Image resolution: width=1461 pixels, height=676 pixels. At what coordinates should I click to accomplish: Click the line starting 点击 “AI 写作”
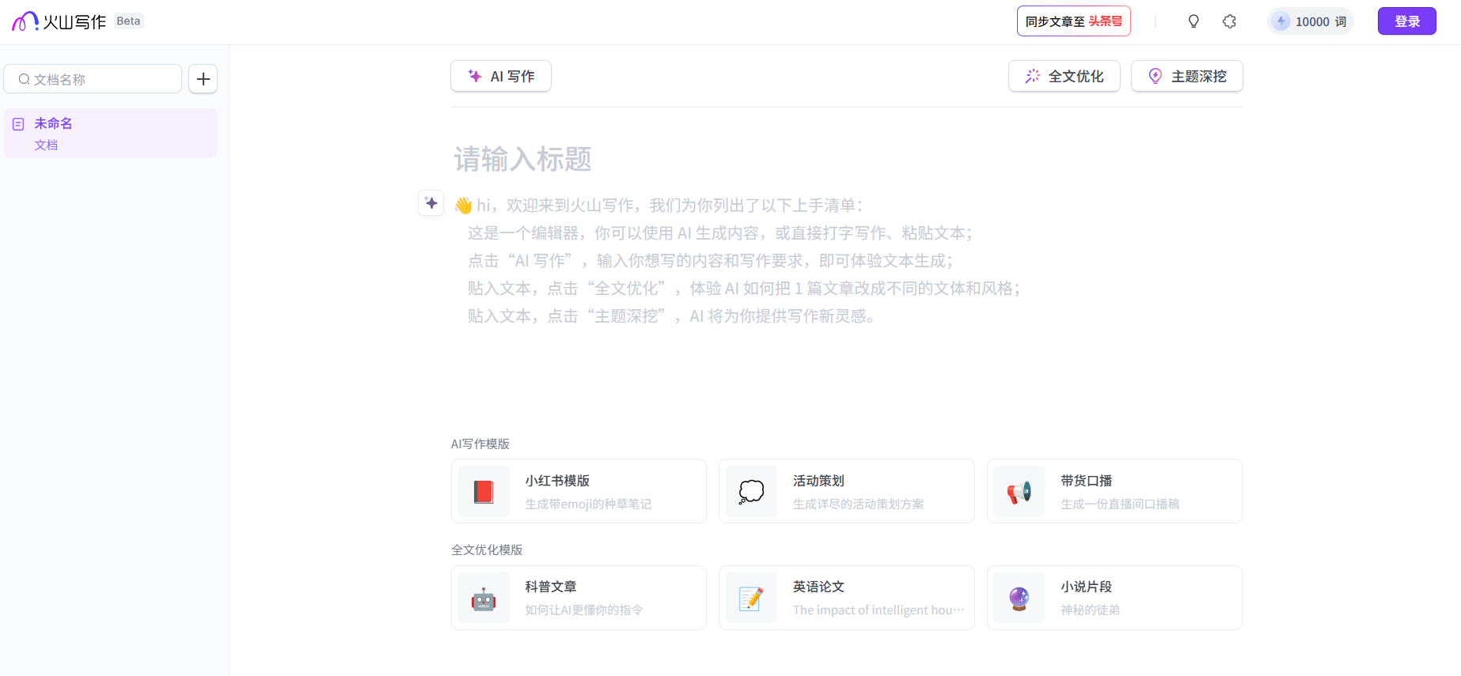coord(711,261)
